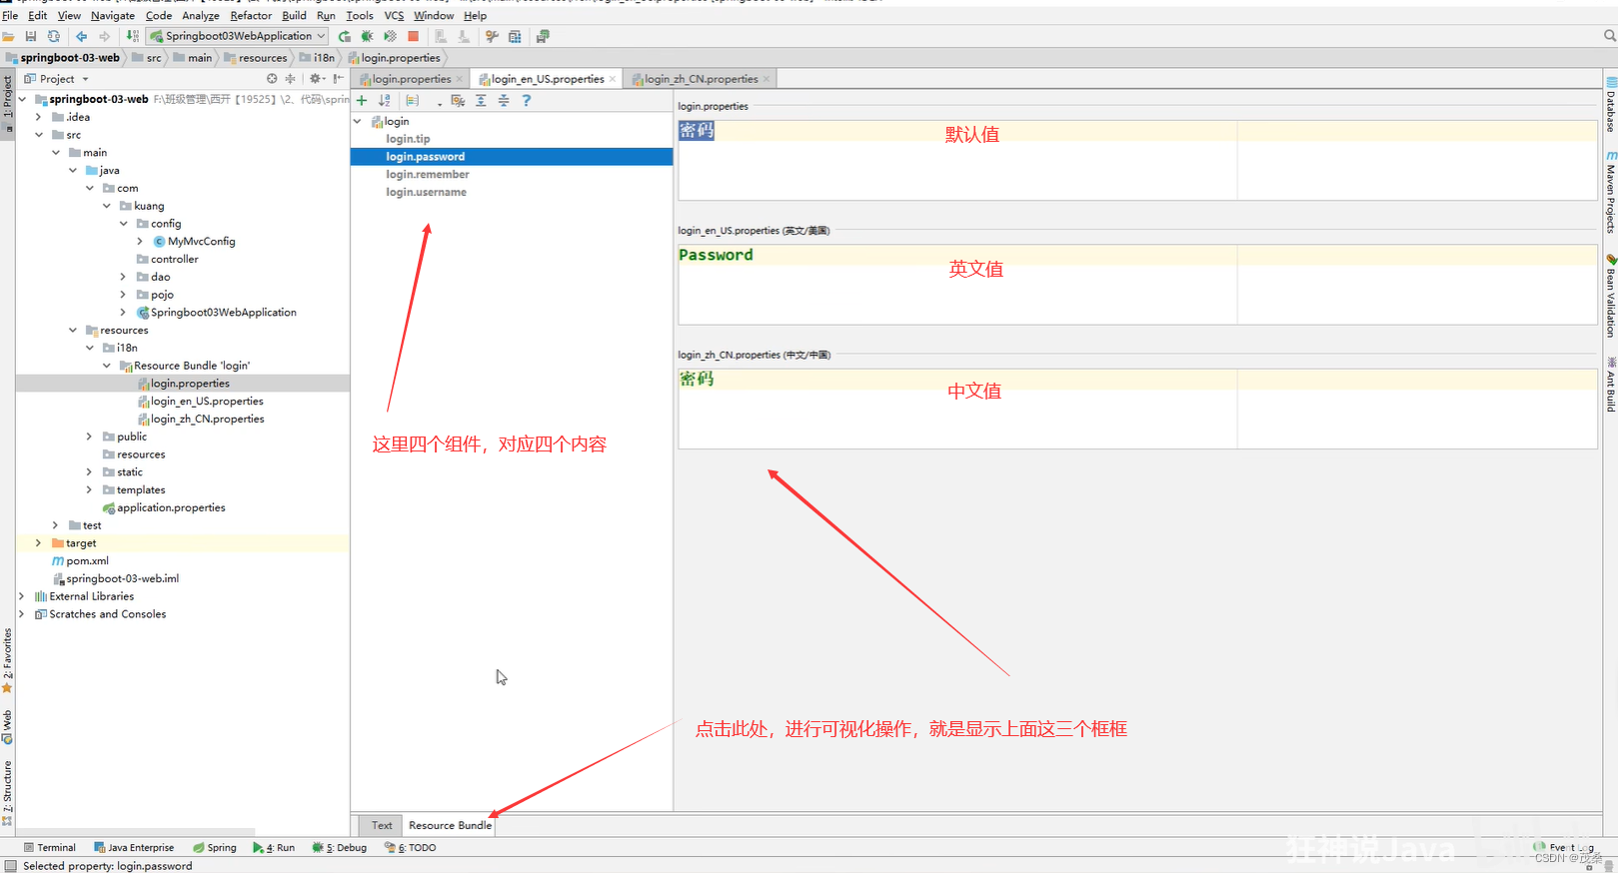The width and height of the screenshot is (1618, 873).
Task: Open Project Structure from the toolbar
Action: tap(515, 36)
